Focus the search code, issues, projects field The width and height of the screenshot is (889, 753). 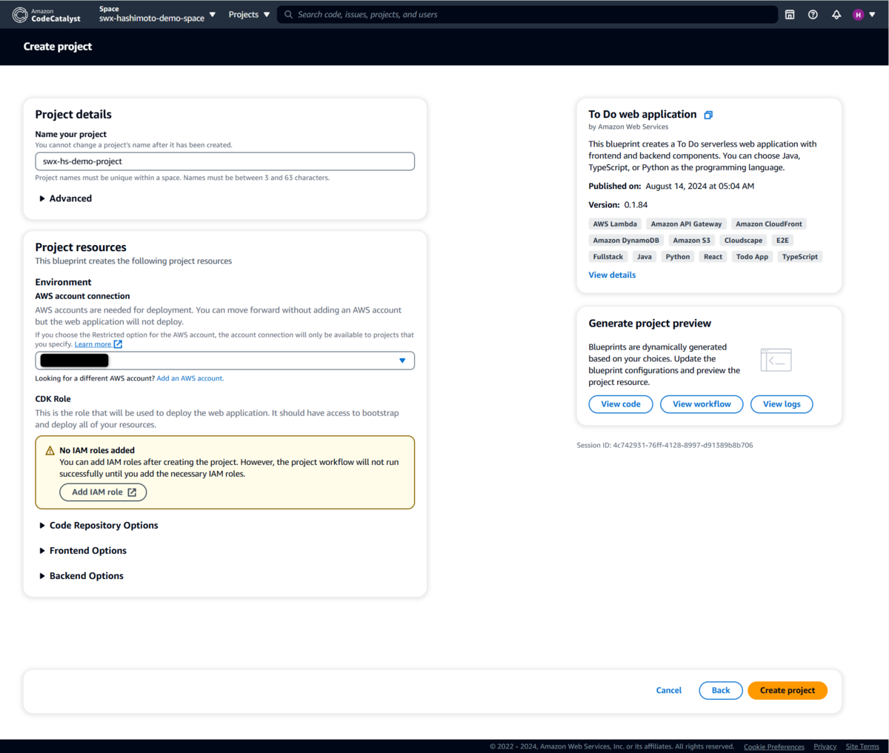click(x=527, y=14)
